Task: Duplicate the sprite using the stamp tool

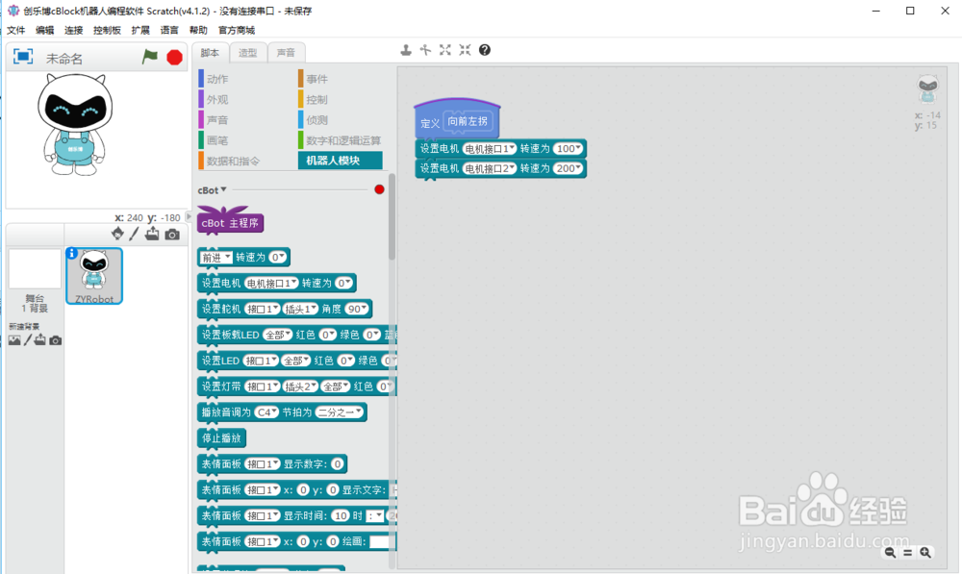Action: (405, 50)
